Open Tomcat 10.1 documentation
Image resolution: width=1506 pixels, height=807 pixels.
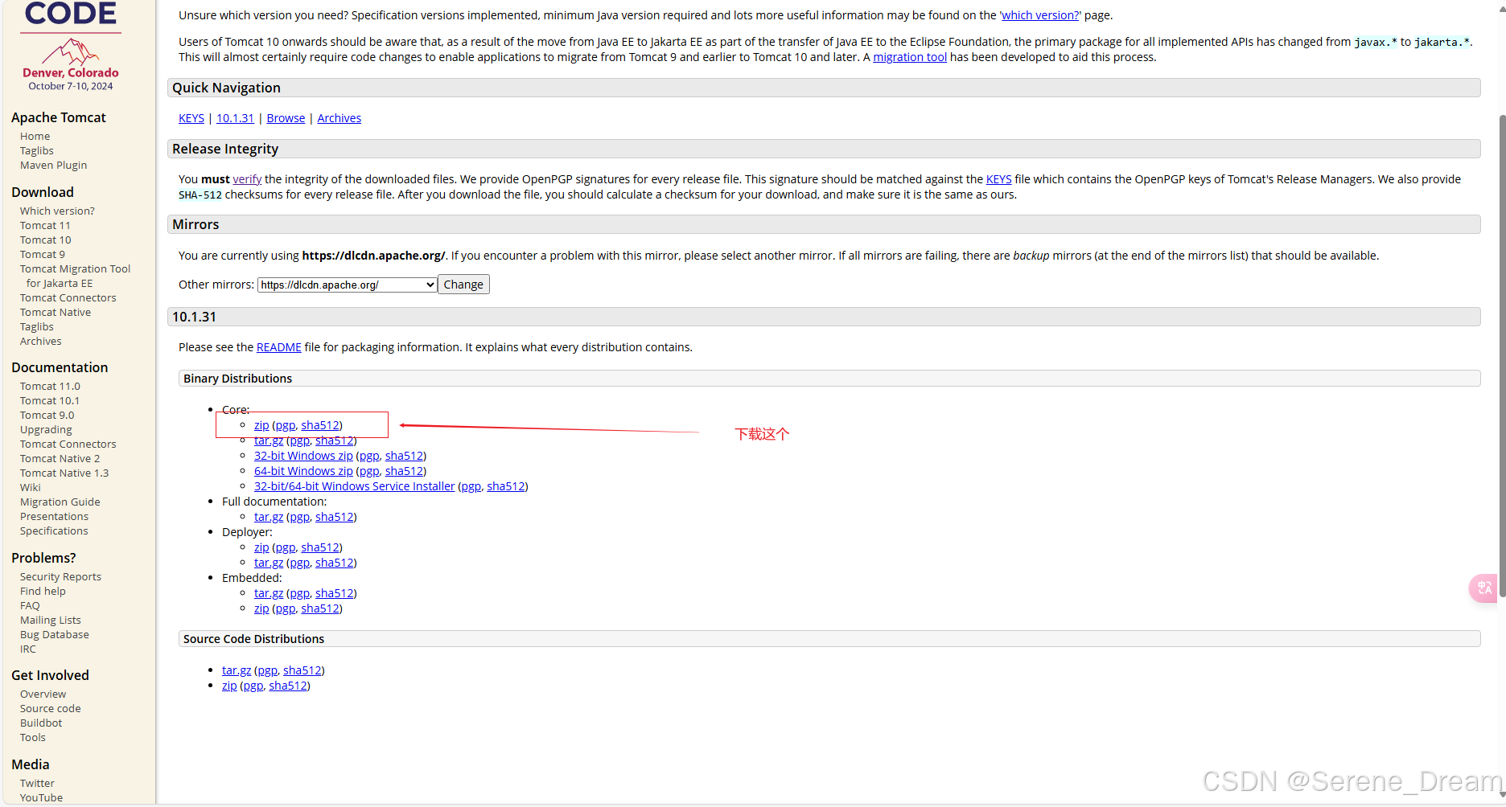[x=50, y=401]
